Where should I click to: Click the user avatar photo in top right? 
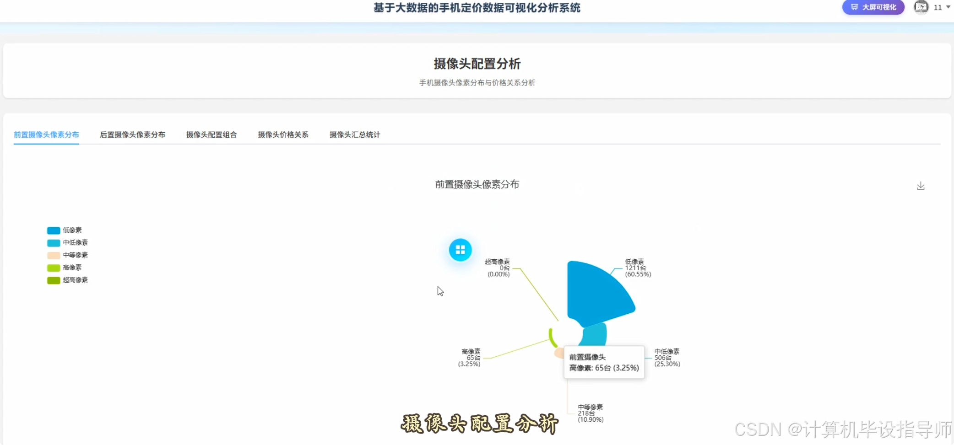coord(921,7)
